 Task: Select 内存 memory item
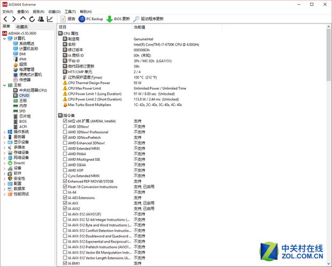[20, 106]
